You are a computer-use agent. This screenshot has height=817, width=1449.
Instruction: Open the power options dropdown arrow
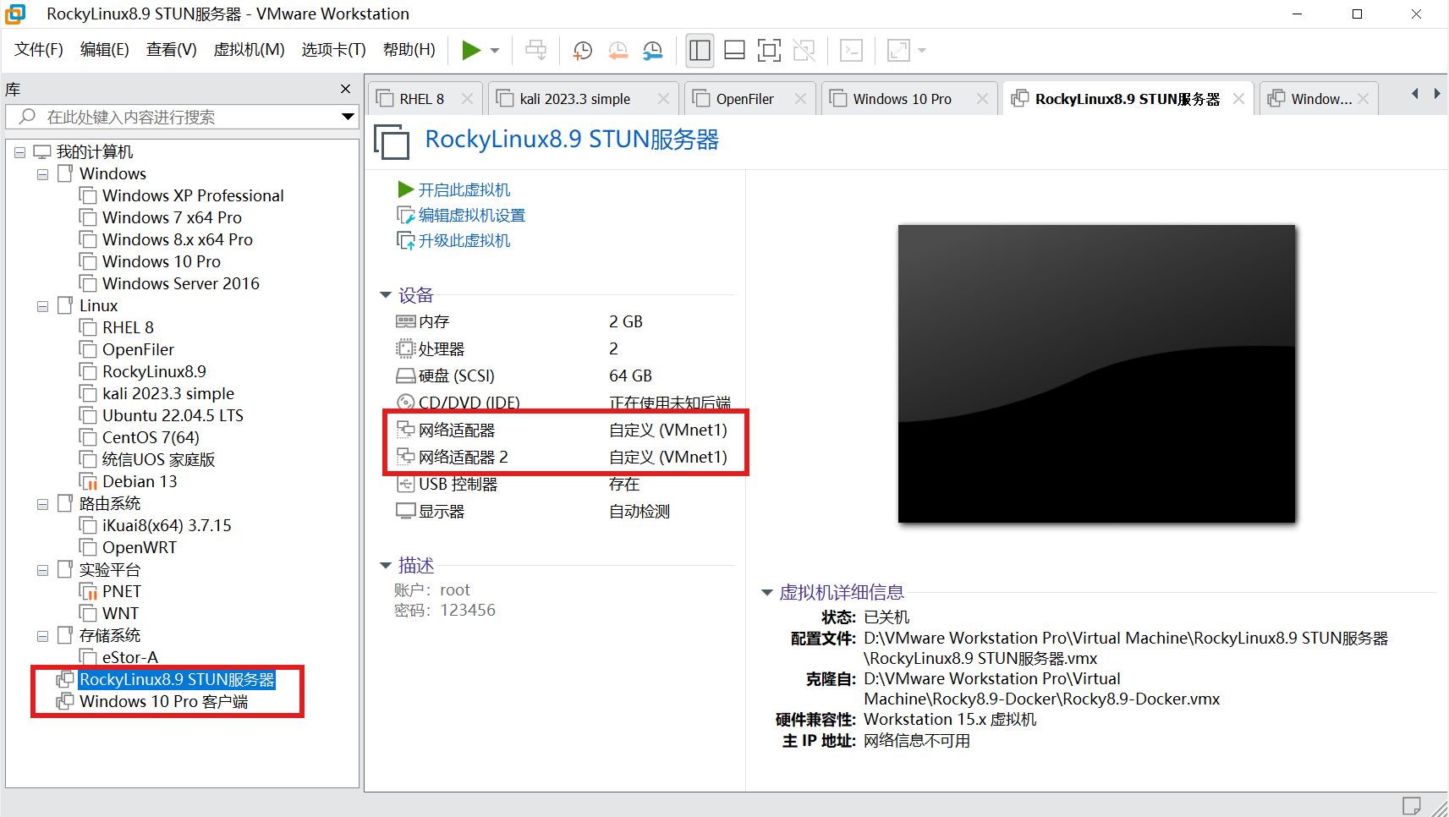495,51
